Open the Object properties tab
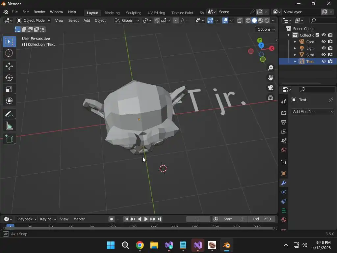The width and height of the screenshot is (337, 253). click(x=283, y=174)
